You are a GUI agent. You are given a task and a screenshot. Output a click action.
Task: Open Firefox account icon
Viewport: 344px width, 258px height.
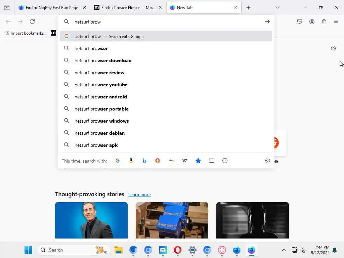[312, 21]
